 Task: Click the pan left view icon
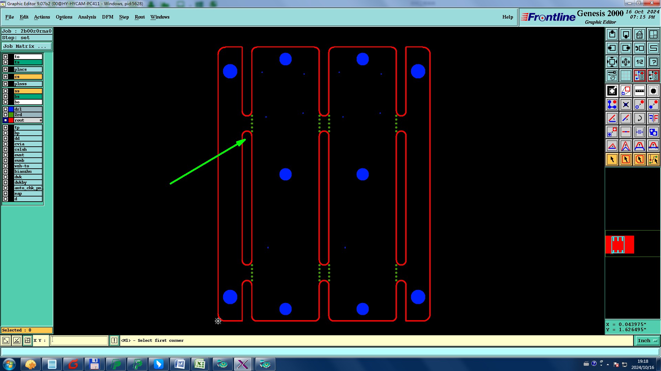tap(612, 48)
